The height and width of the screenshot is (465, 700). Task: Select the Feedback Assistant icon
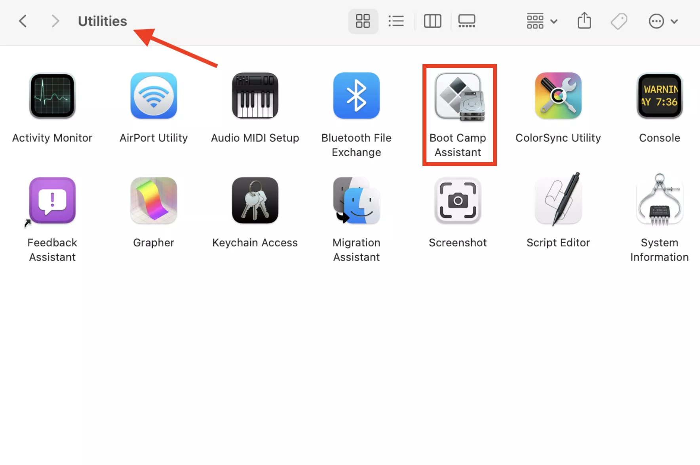pyautogui.click(x=52, y=200)
